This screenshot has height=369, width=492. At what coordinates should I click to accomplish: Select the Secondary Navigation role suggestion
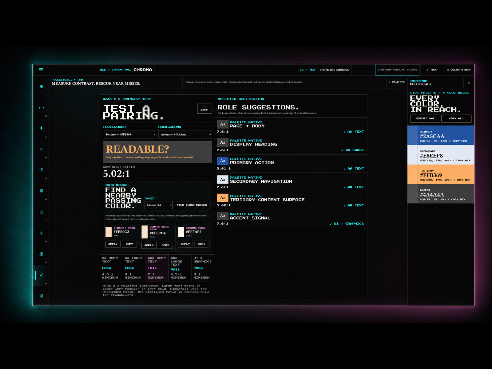pos(291,182)
